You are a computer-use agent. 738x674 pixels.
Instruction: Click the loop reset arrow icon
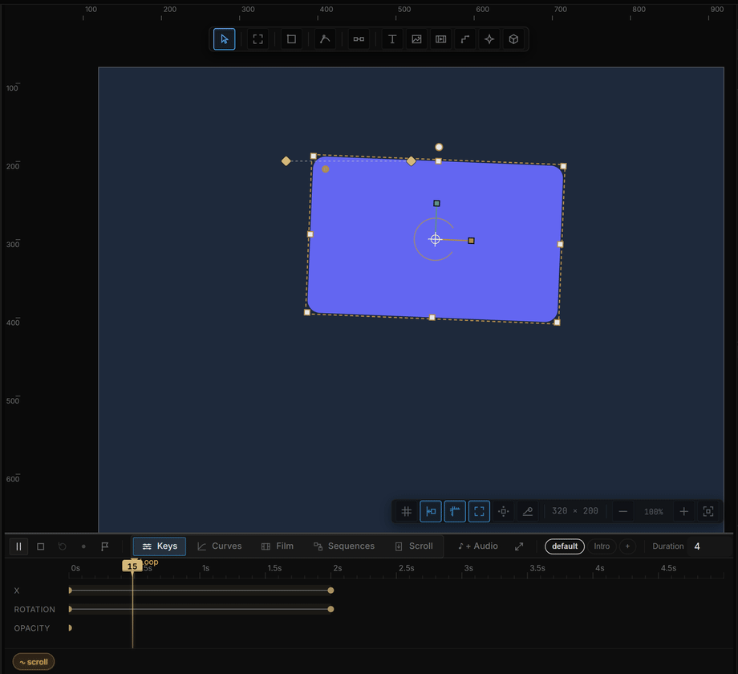(x=62, y=546)
